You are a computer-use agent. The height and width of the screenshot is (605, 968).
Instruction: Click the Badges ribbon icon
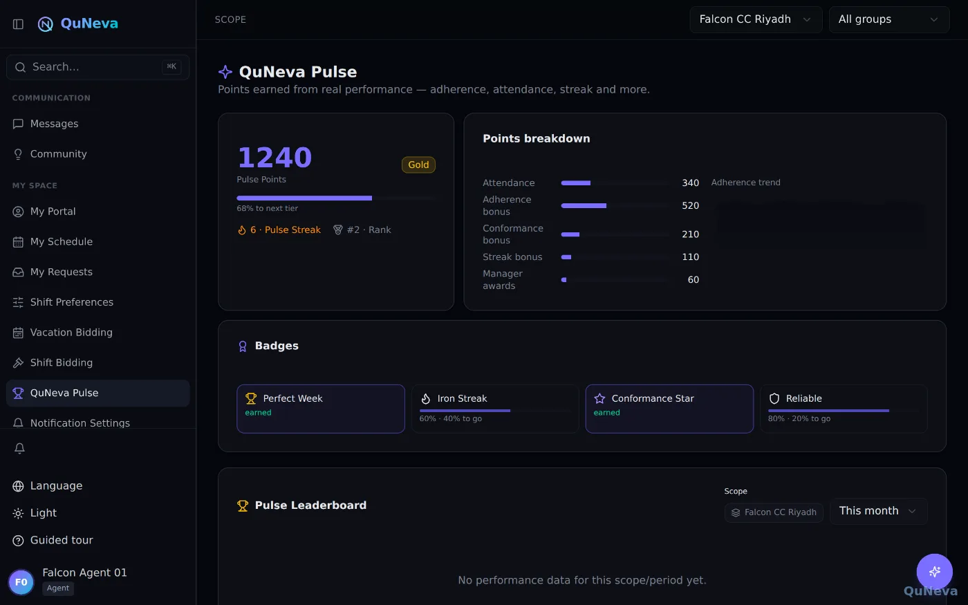pos(243,346)
